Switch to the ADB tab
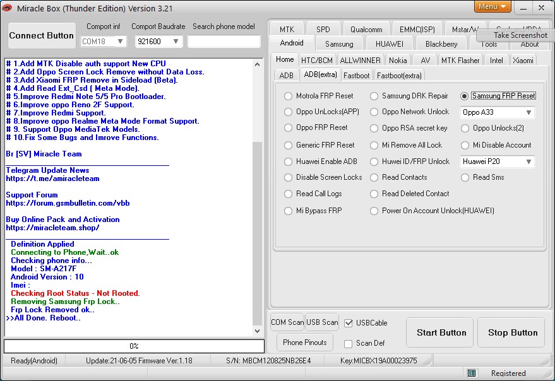The width and height of the screenshot is (555, 381). (x=287, y=76)
